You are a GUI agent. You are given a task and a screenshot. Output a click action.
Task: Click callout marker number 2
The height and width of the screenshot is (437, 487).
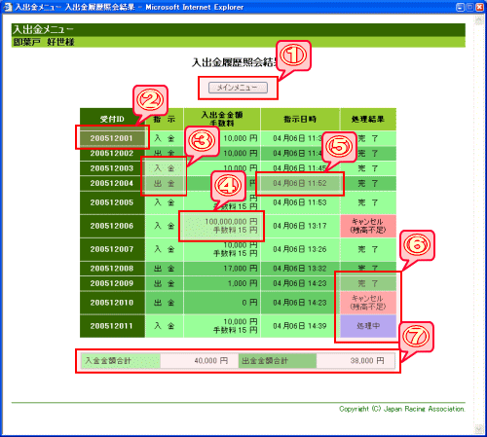coord(150,100)
